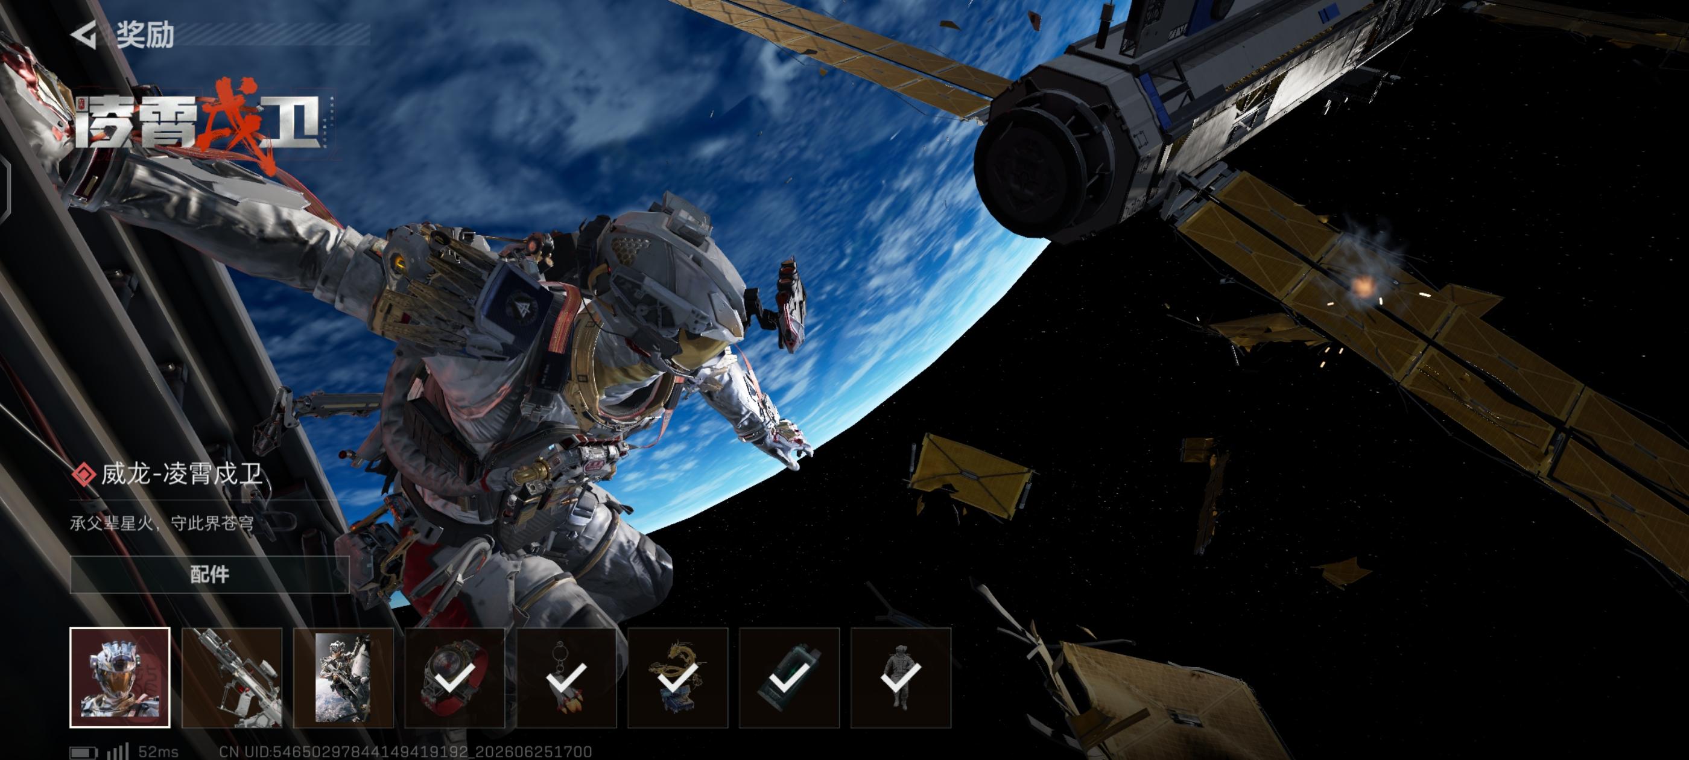Click the 凌霄戍卫 title logo
This screenshot has height=760, width=1689.
click(200, 125)
